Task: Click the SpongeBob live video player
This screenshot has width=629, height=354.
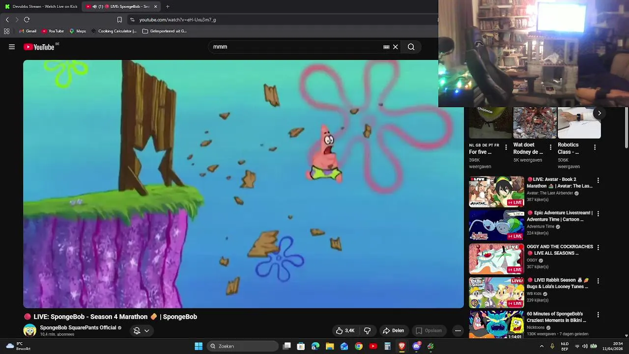Action: coord(243,184)
